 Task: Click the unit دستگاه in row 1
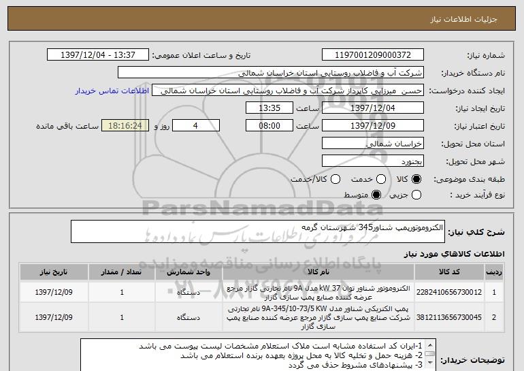[x=189, y=293]
